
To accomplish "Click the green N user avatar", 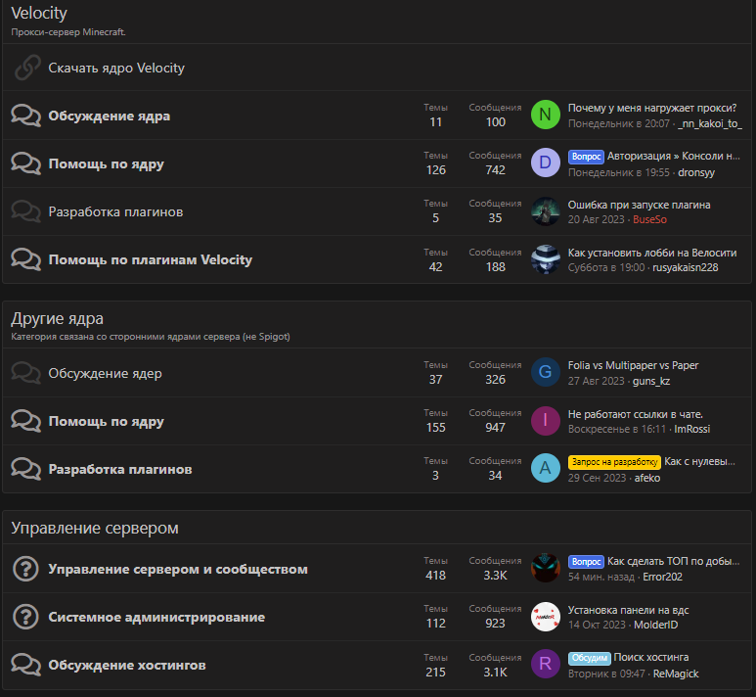I will click(x=545, y=116).
